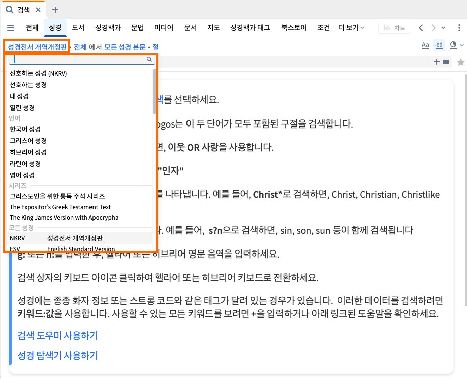Open a new tab with plus

tap(55, 10)
